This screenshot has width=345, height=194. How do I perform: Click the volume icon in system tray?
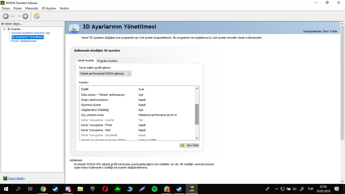(294, 189)
